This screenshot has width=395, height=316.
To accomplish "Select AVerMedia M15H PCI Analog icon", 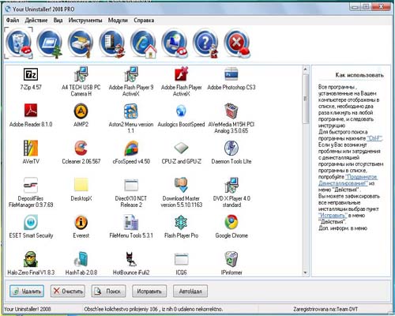I will (231, 111).
